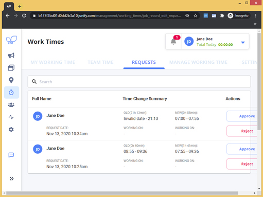Screen dimensions: 263x197
Task: Click JD avatar in 10:34am request row
Action: click(x=38, y=116)
